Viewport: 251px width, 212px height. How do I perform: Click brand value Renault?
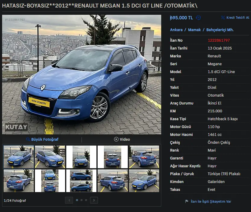click(x=214, y=56)
